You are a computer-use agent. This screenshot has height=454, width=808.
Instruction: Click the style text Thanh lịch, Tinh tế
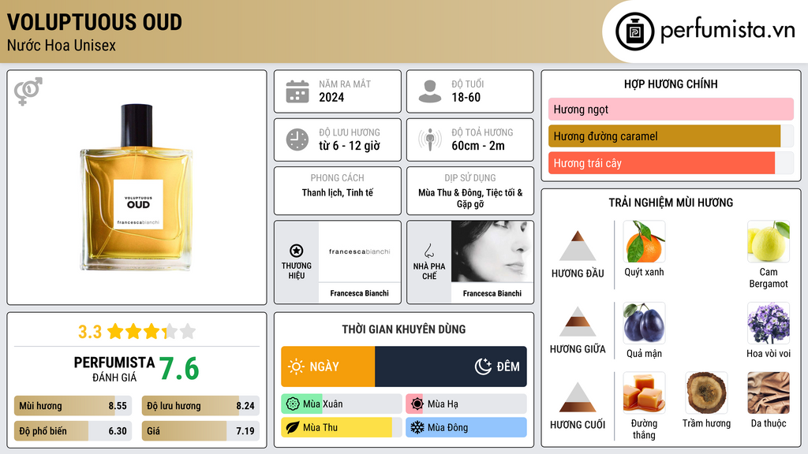[x=338, y=192]
